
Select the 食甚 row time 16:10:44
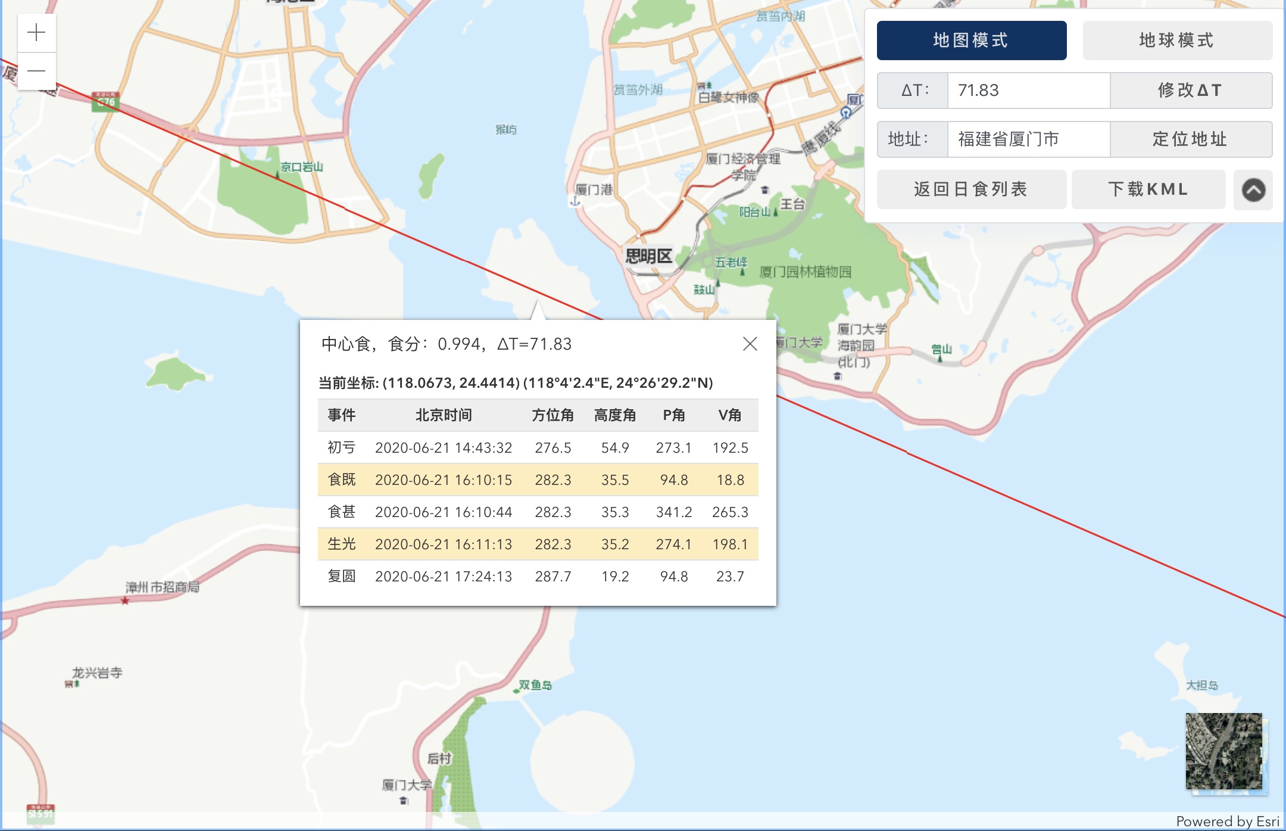point(444,512)
